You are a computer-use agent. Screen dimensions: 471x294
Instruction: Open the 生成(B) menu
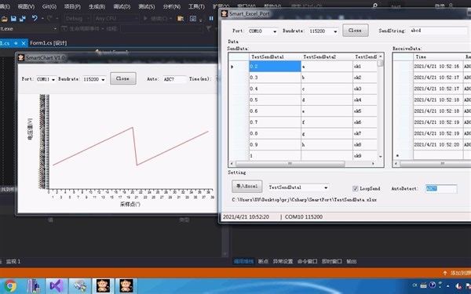(x=97, y=6)
